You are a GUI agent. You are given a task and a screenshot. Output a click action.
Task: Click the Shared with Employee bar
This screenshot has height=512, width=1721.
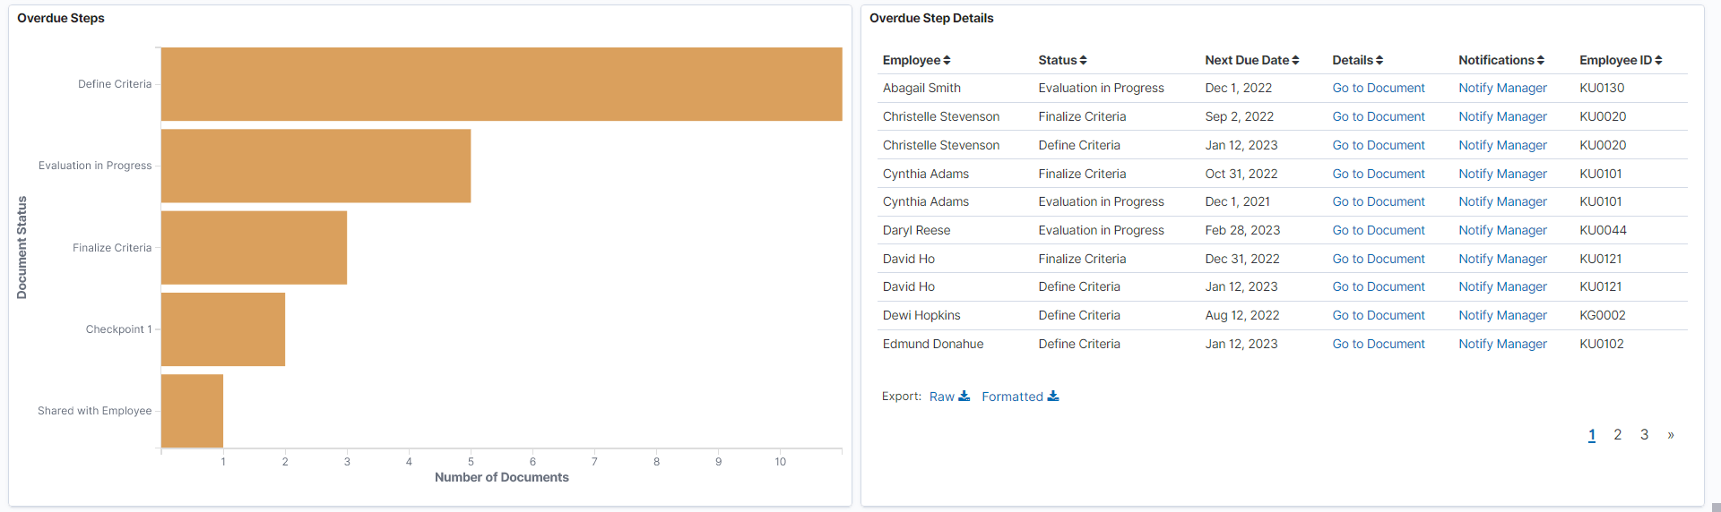coord(192,411)
